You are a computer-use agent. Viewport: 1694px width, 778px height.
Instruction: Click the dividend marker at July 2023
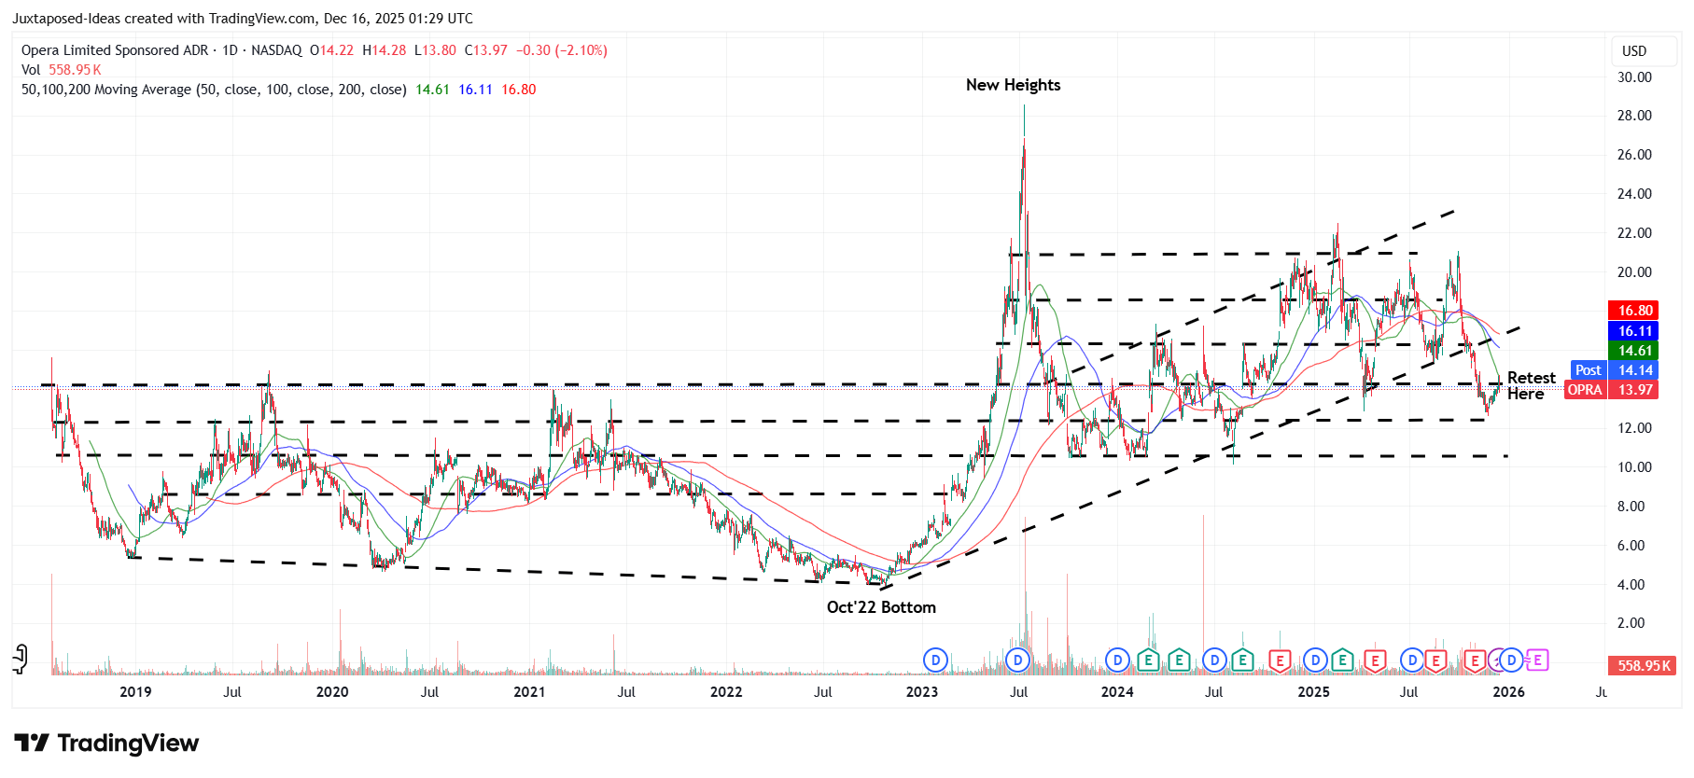(x=1017, y=660)
